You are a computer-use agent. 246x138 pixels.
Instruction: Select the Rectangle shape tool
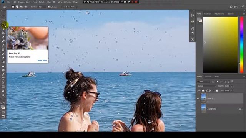tap(3, 87)
